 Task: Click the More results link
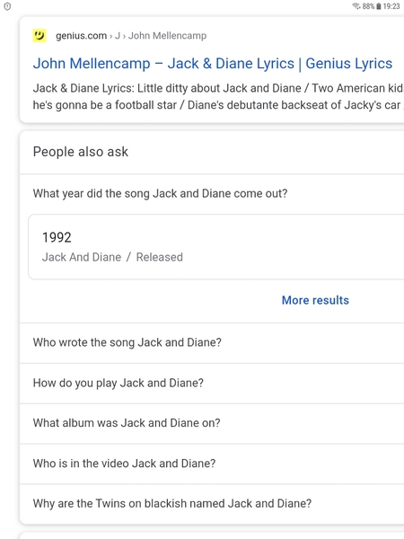tap(315, 300)
